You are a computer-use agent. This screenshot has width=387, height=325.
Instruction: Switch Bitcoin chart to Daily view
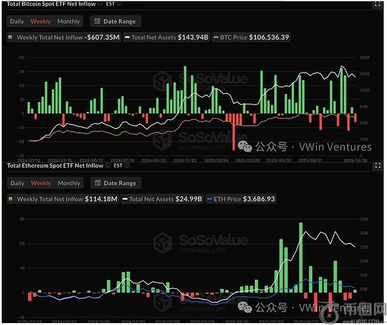(x=17, y=21)
